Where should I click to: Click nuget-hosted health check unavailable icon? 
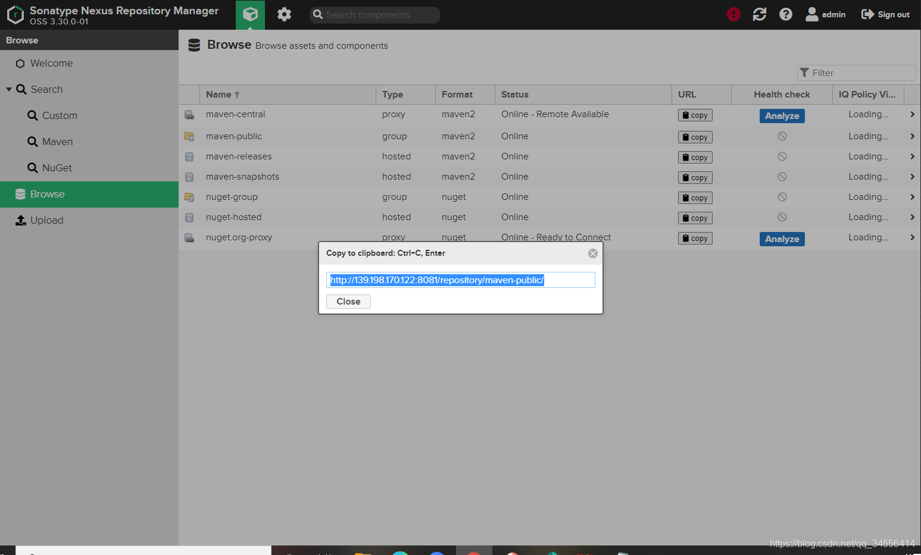click(x=782, y=217)
